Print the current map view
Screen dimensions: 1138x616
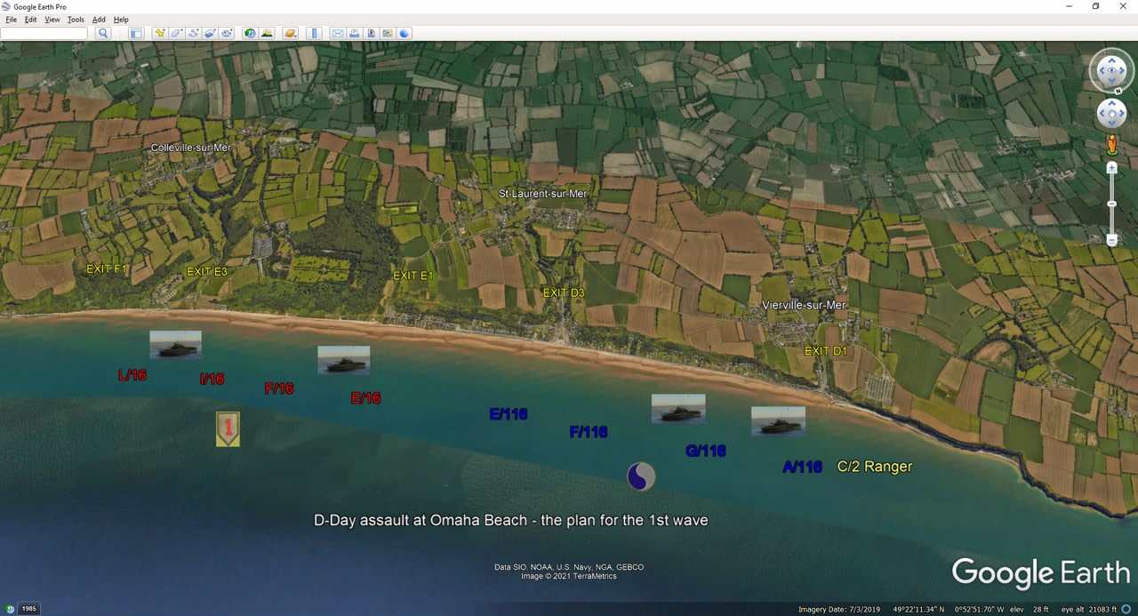pyautogui.click(x=354, y=33)
